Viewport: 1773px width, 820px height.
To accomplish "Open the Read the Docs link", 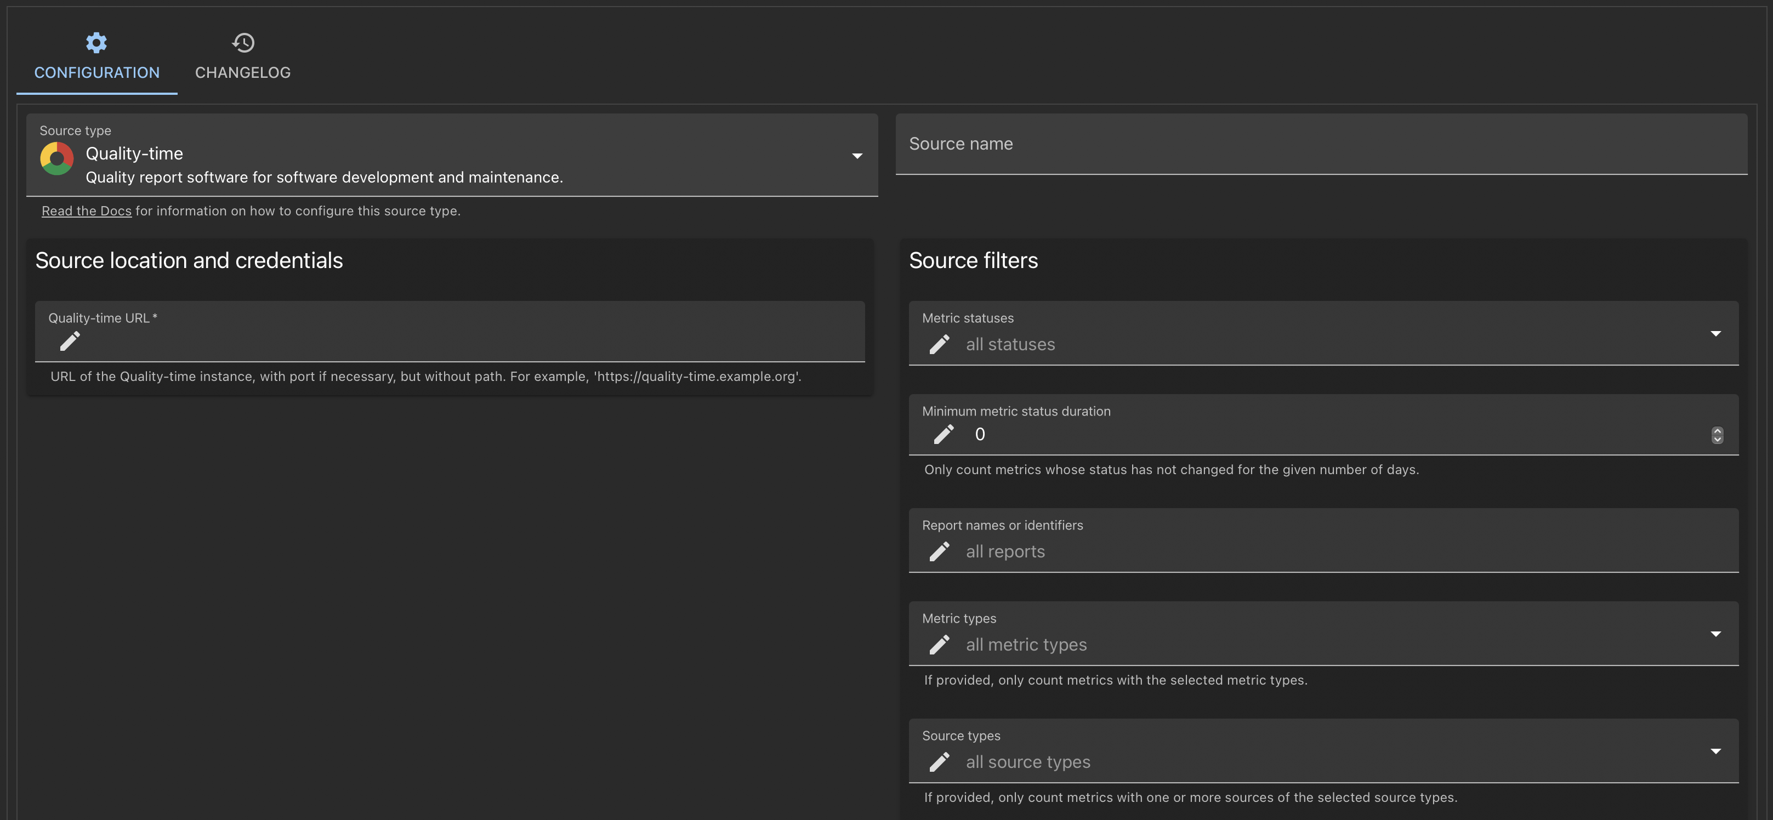I will [87, 211].
